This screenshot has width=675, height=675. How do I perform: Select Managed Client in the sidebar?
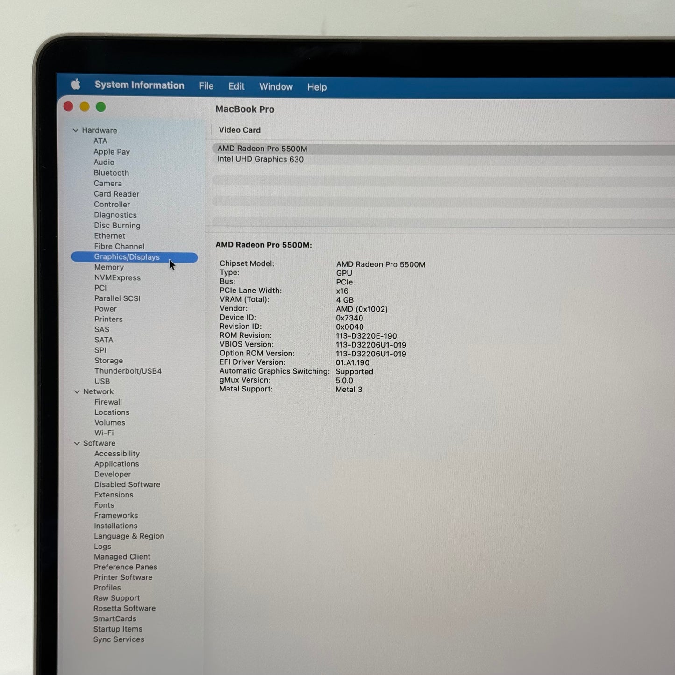pyautogui.click(x=122, y=557)
